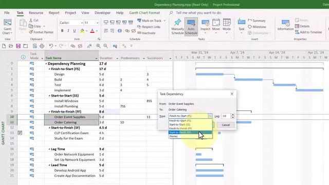Click Mark on Track
The width and height of the screenshot is (329, 185).
tap(149, 21)
